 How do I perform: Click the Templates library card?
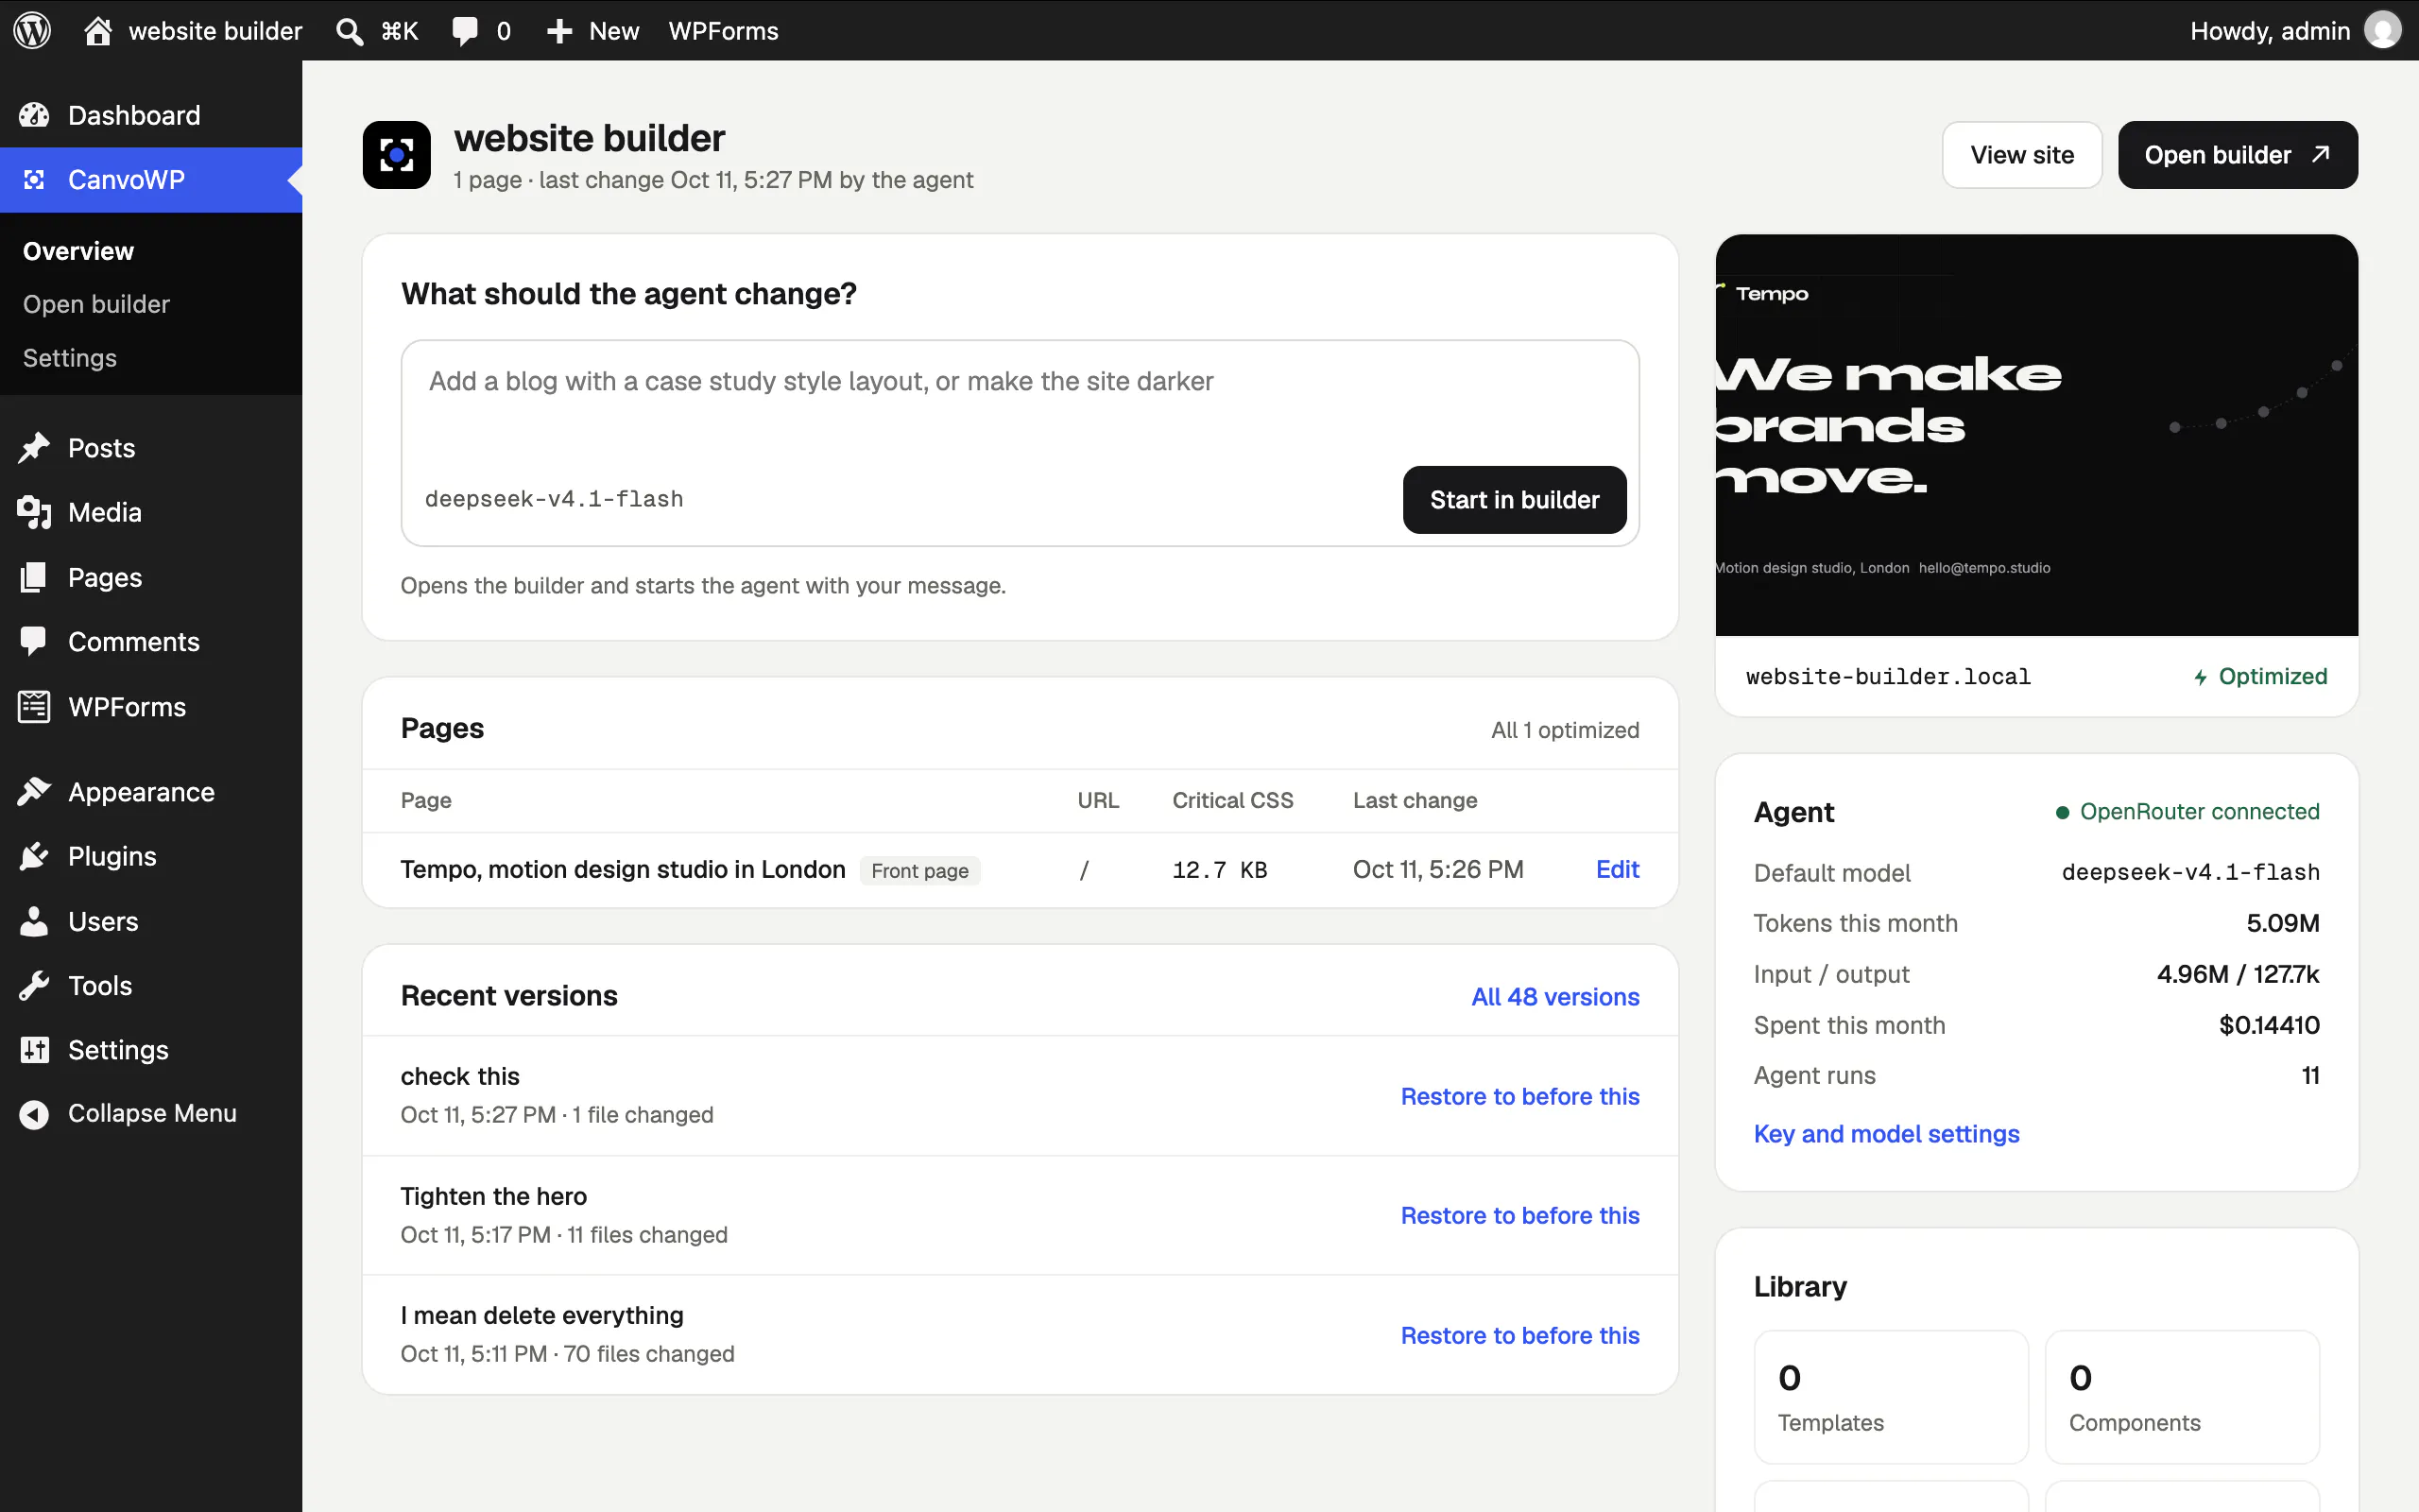point(1891,1397)
